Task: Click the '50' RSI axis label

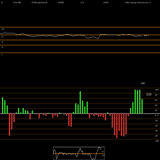Action: click(2, 42)
